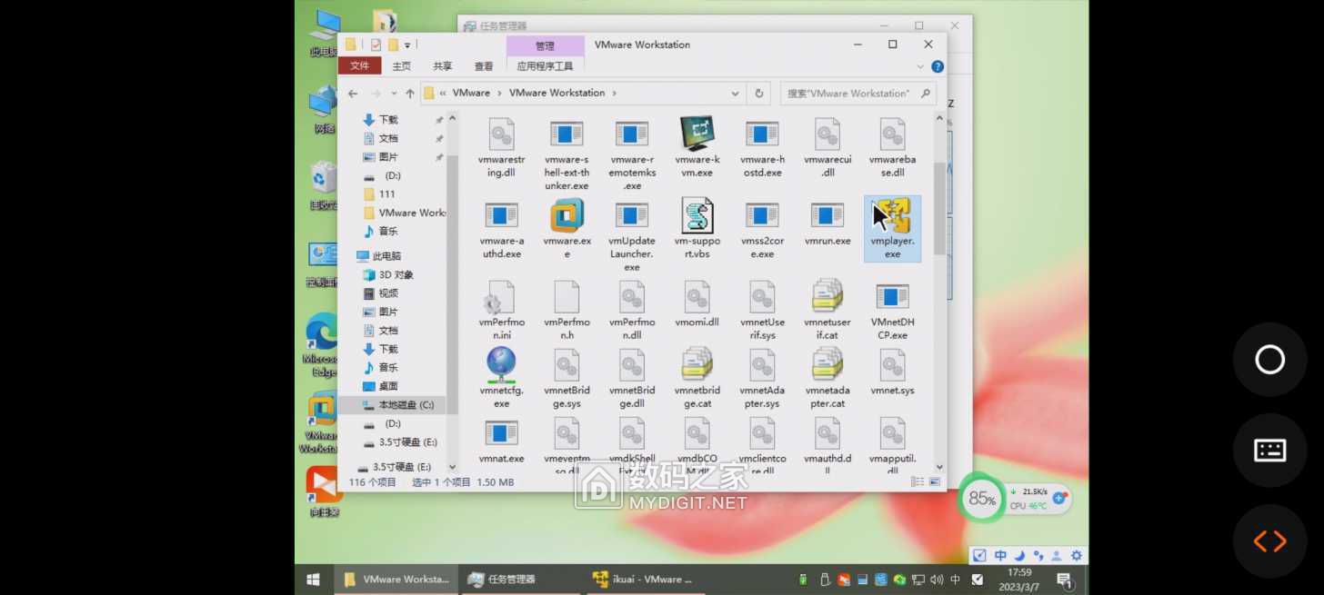
Task: Switch to large icons view in status bar
Action: click(934, 482)
